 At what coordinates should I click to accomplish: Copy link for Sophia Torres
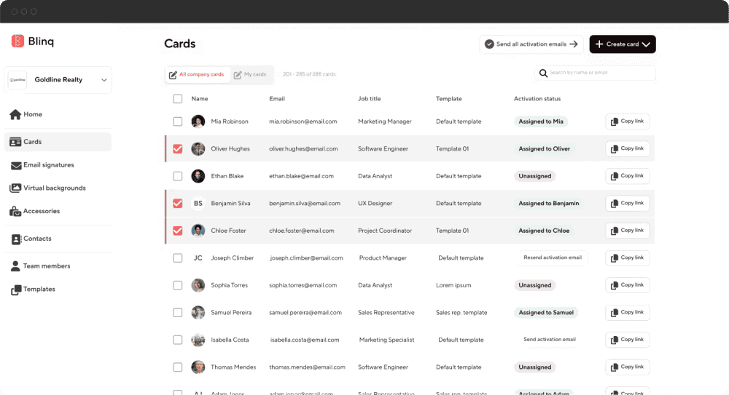(x=627, y=285)
